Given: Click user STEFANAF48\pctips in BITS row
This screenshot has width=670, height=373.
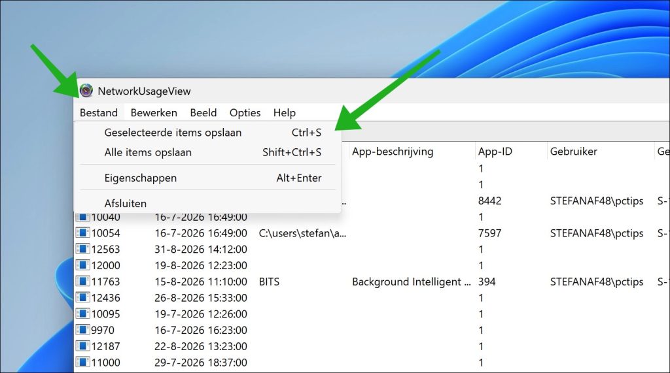Looking at the screenshot, I should pos(597,282).
